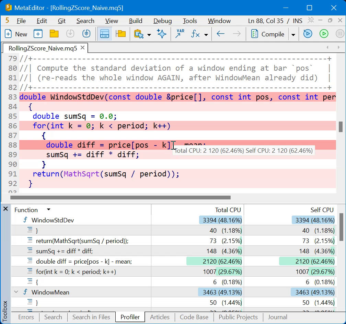The height and width of the screenshot is (324, 346).
Task: Switch to the Errors tab
Action: point(26,317)
